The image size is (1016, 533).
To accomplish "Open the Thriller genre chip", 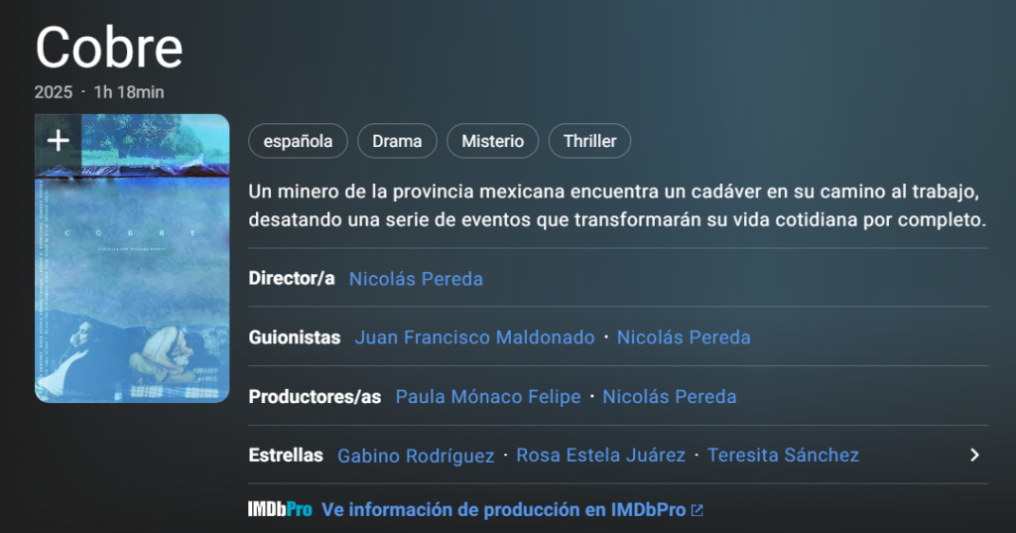I will pyautogui.click(x=589, y=141).
